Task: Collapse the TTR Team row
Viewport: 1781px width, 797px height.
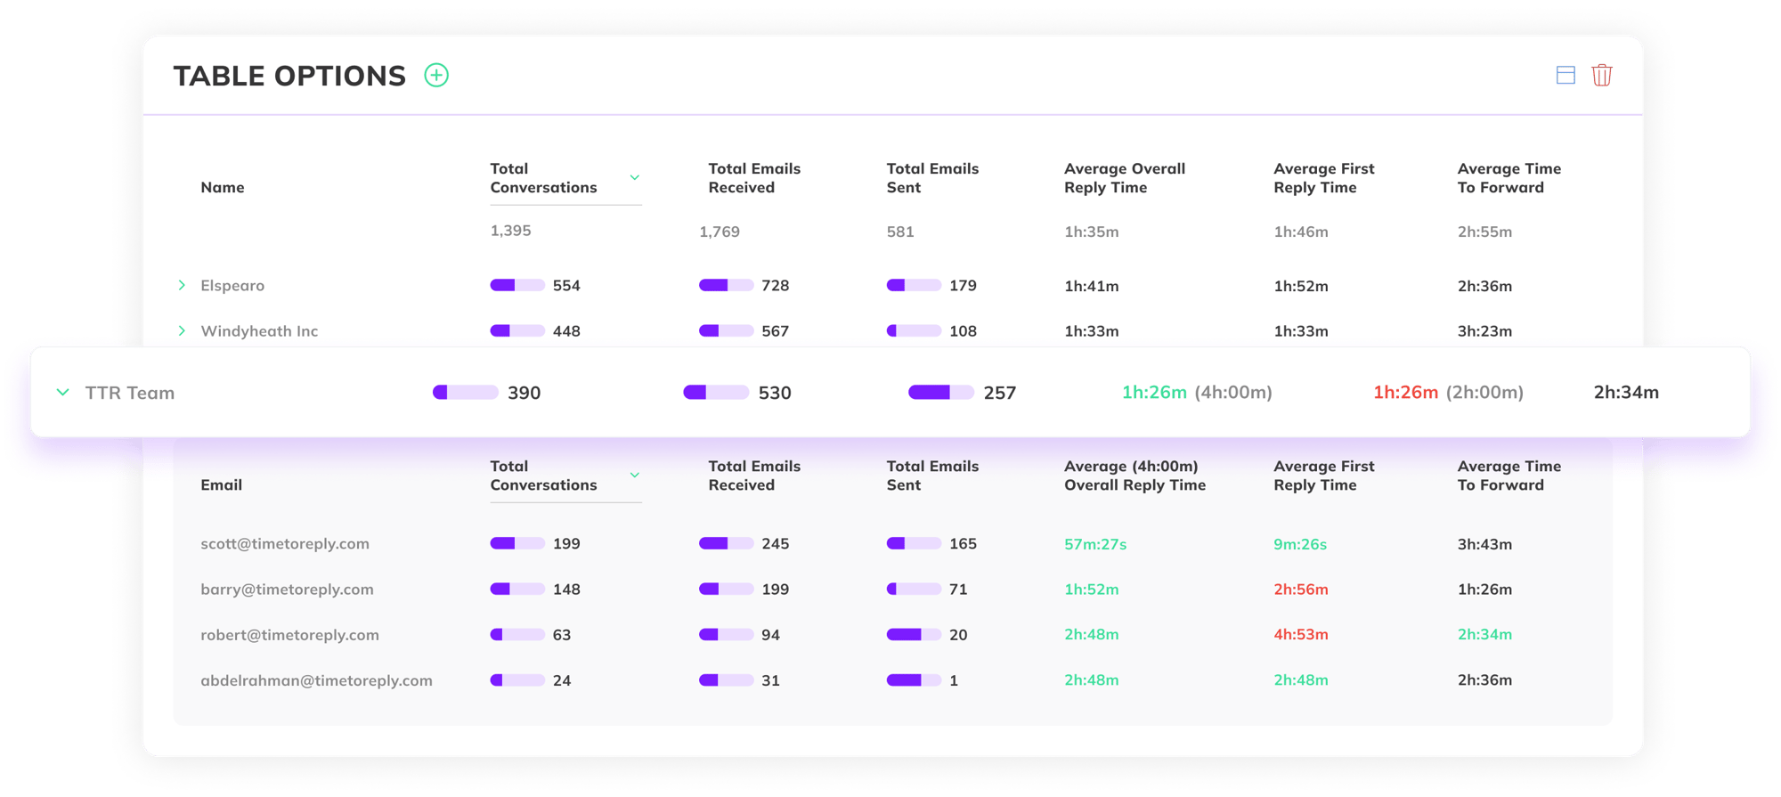Action: click(x=62, y=393)
